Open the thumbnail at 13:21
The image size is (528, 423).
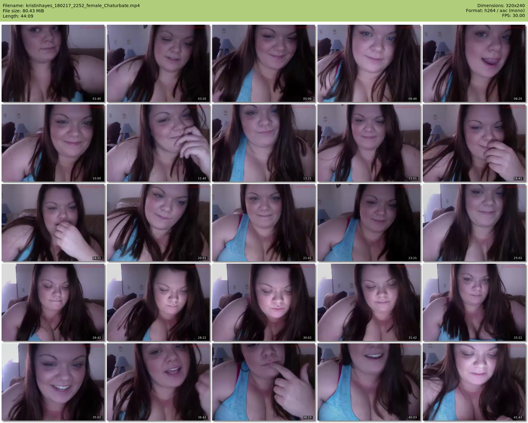[x=264, y=143]
